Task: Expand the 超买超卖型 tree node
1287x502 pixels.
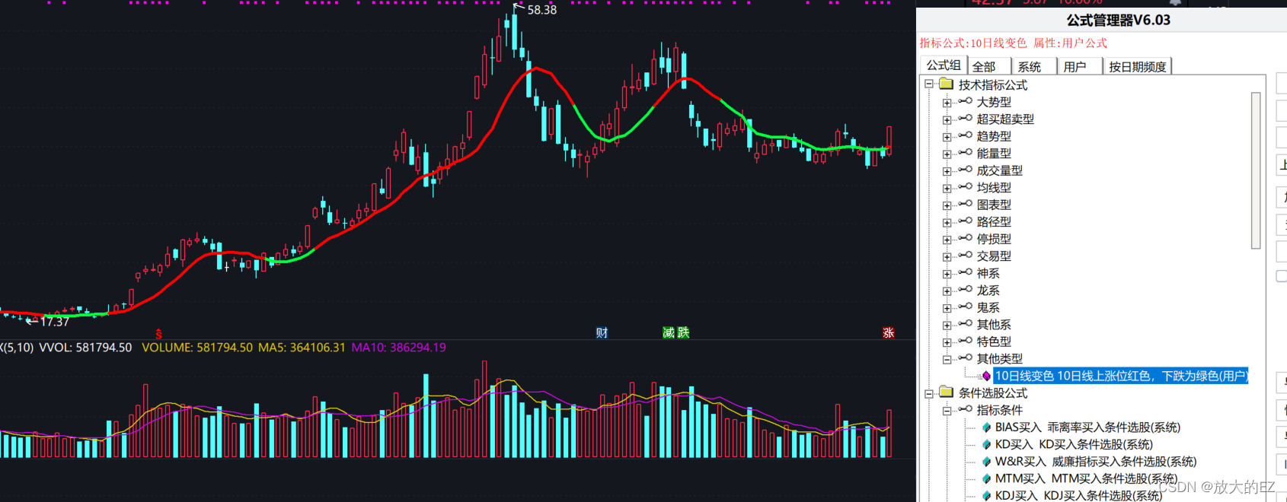Action: 947,119
